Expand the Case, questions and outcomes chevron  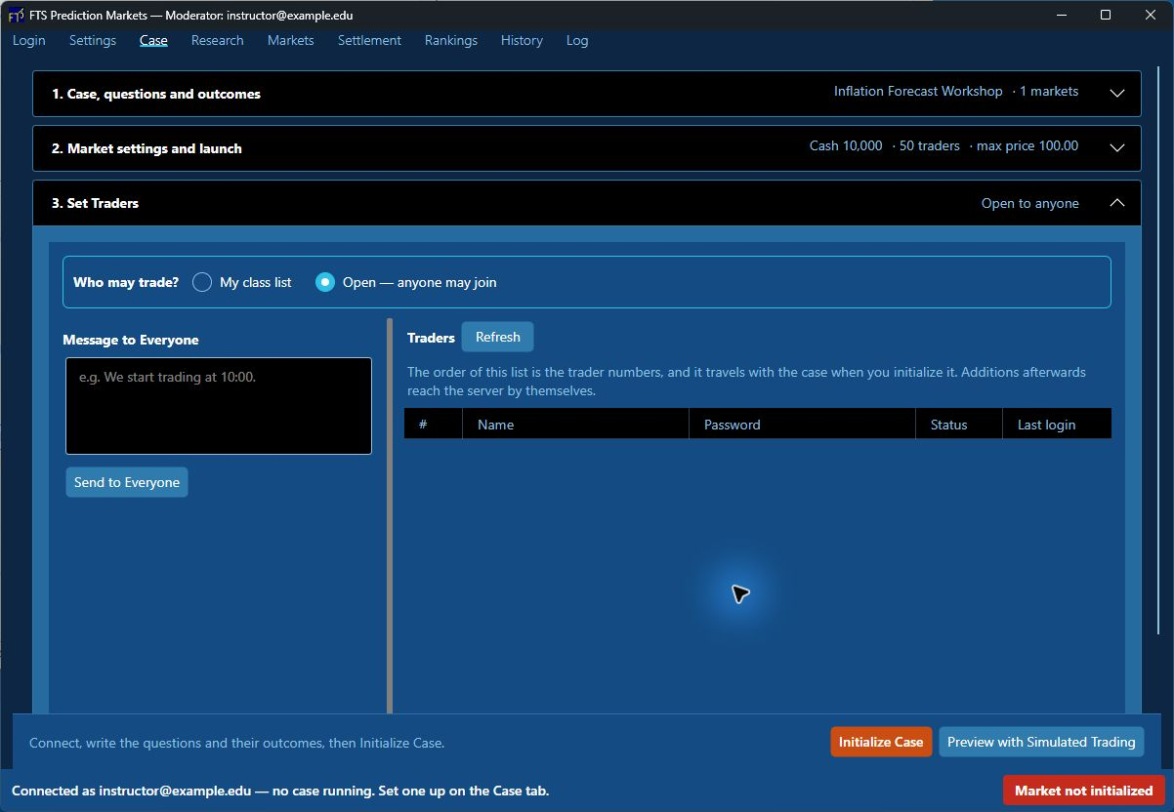point(1117,94)
